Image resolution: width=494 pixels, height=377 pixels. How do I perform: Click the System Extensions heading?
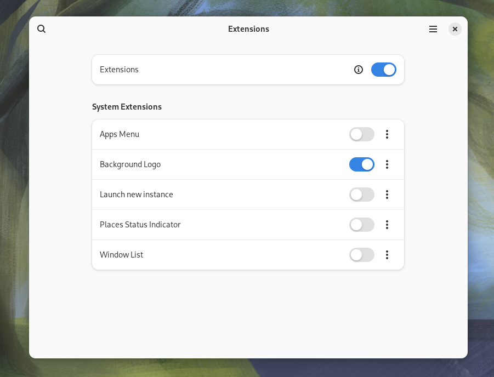pyautogui.click(x=127, y=107)
